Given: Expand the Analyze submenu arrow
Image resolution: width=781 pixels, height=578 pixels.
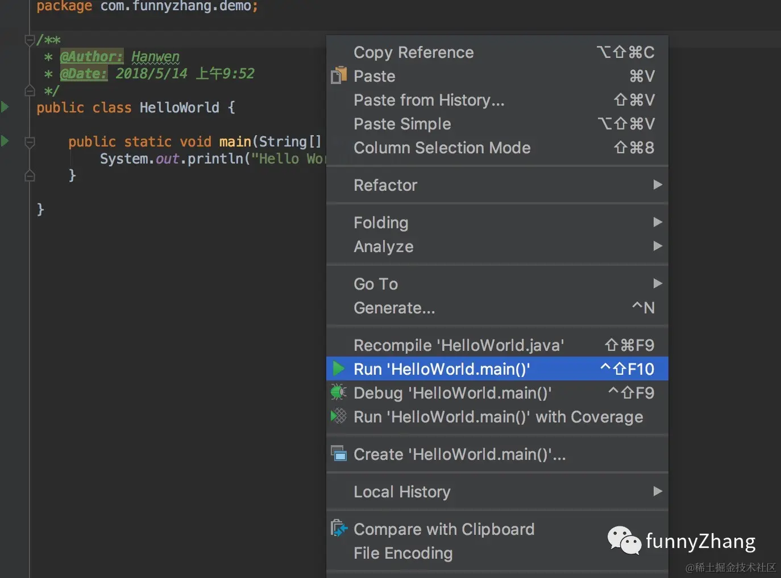Looking at the screenshot, I should tap(658, 246).
